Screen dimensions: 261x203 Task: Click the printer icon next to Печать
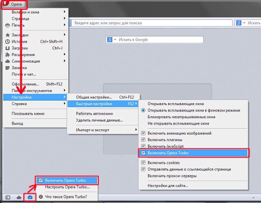[7, 25]
